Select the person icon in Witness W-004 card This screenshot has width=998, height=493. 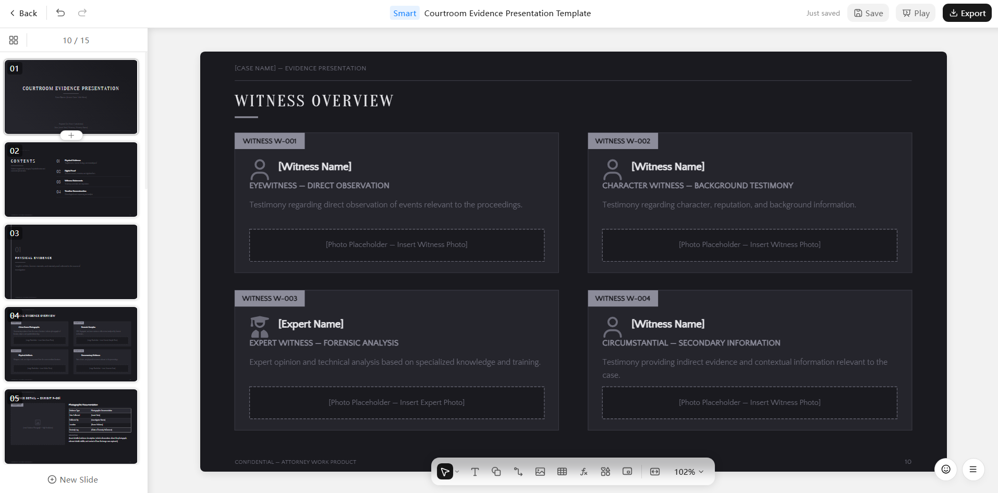(x=613, y=327)
